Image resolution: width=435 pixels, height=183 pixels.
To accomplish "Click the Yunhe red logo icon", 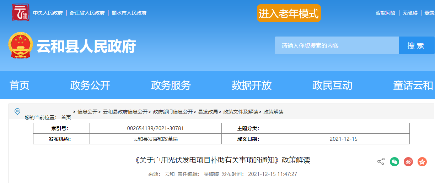I will [20, 13].
